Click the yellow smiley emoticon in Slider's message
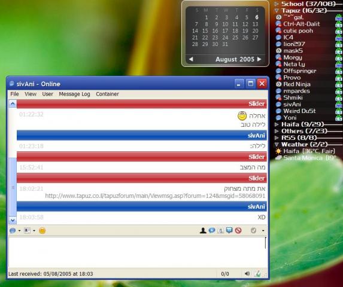This screenshot has width=343, height=287. [x=242, y=116]
